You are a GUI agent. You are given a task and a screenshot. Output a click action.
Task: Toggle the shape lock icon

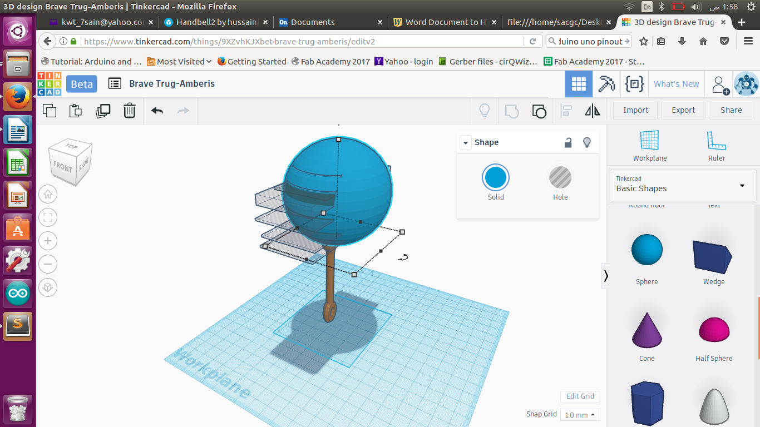pyautogui.click(x=568, y=142)
